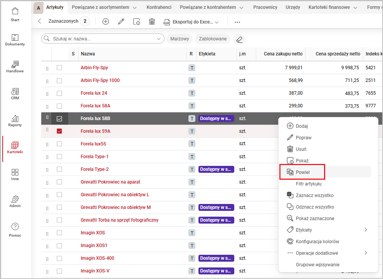Open the Admin sidebar section
The height and width of the screenshot is (279, 383).
tap(15, 201)
